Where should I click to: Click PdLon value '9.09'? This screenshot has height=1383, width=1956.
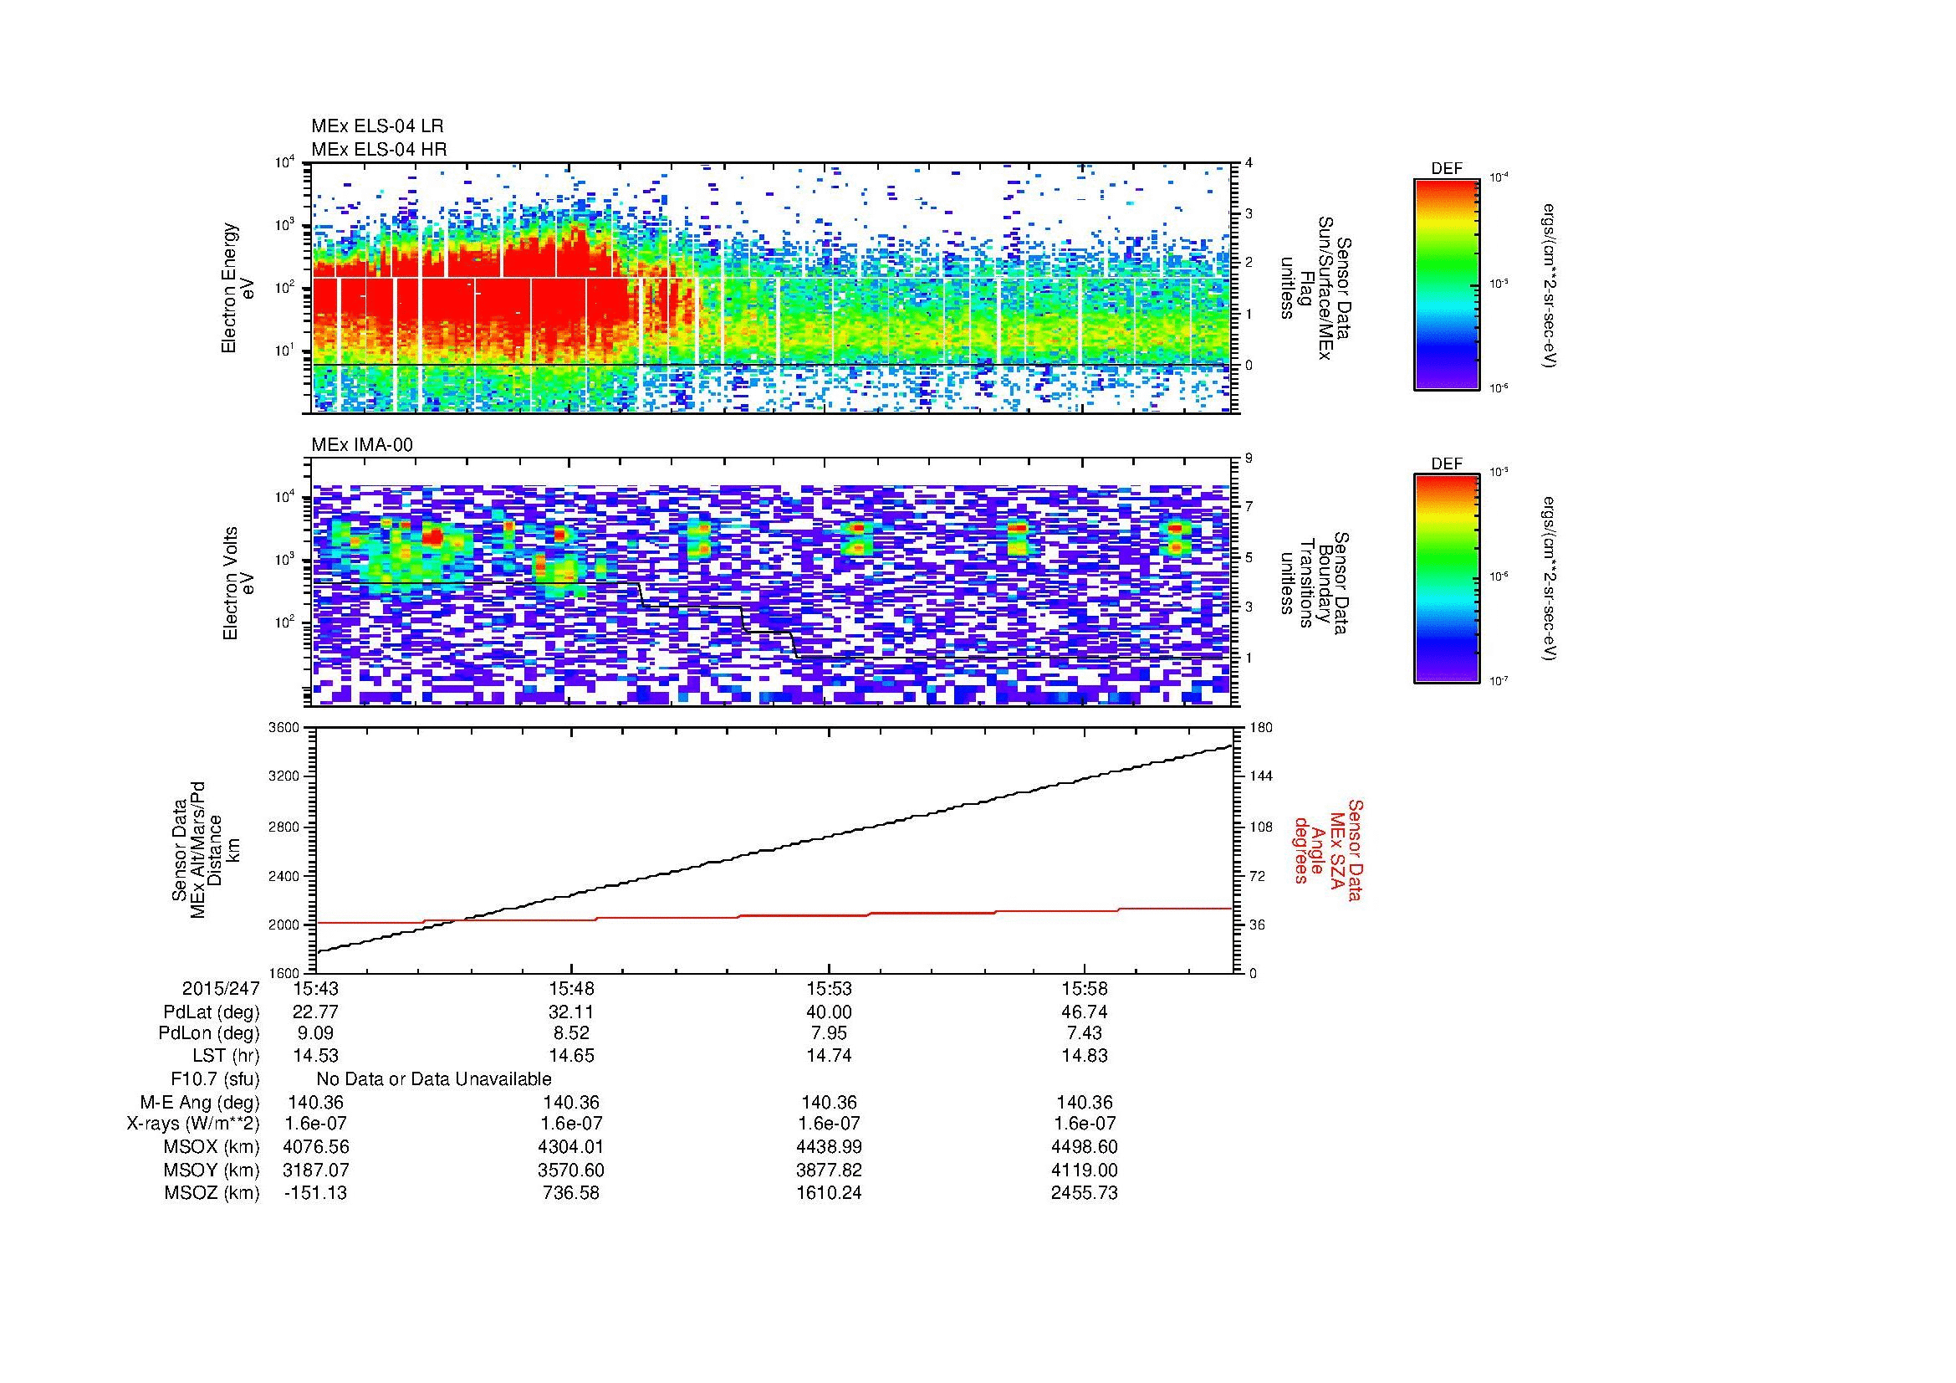[x=316, y=1033]
